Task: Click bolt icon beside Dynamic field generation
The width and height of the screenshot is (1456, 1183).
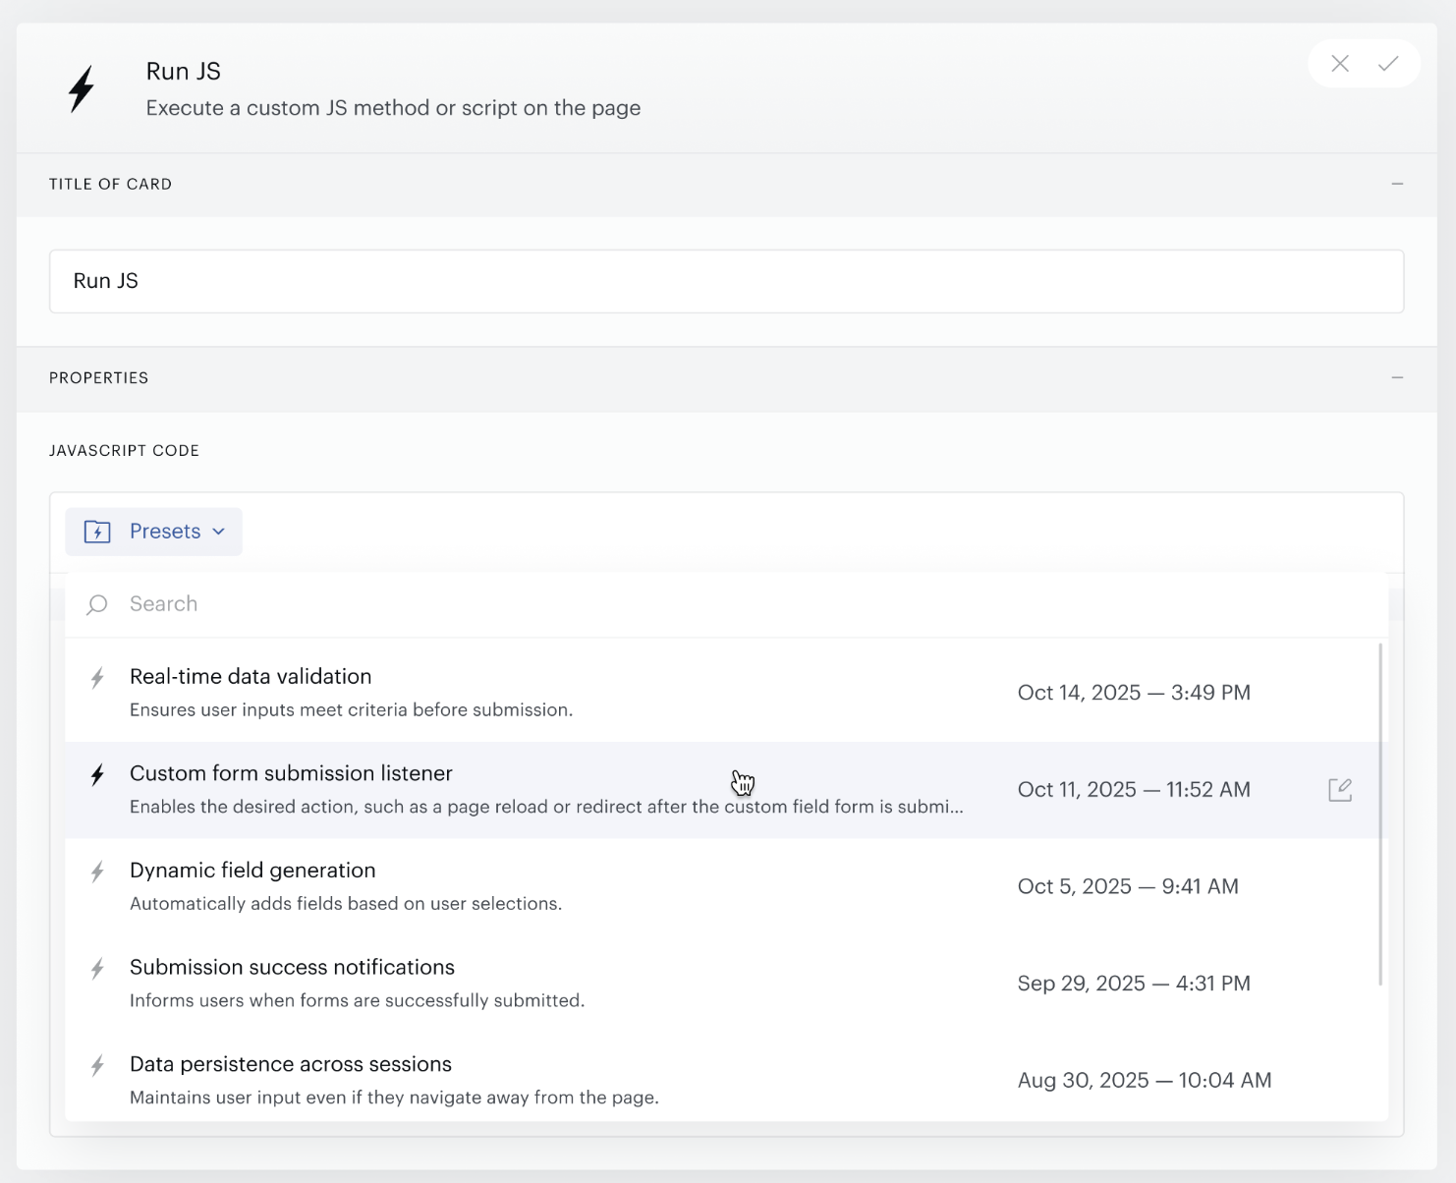Action: [x=97, y=872]
